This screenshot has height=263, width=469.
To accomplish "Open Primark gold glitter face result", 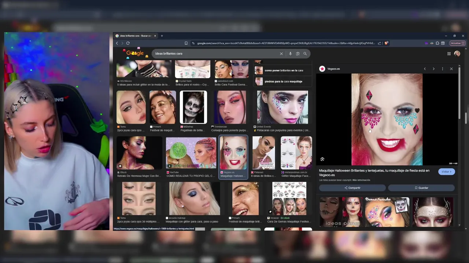I will pos(245,199).
